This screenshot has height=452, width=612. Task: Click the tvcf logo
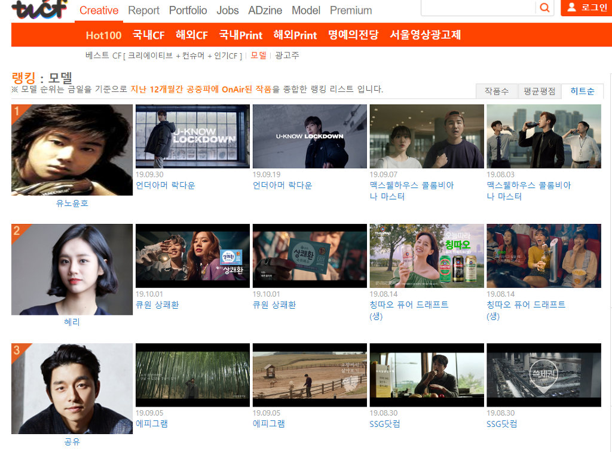(39, 10)
